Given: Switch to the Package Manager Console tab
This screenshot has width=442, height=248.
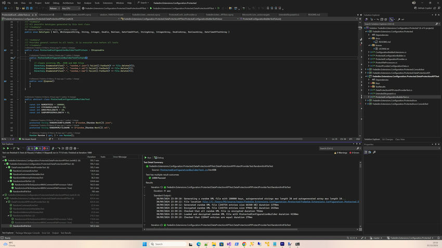Looking at the screenshot, I should [x=28, y=233].
